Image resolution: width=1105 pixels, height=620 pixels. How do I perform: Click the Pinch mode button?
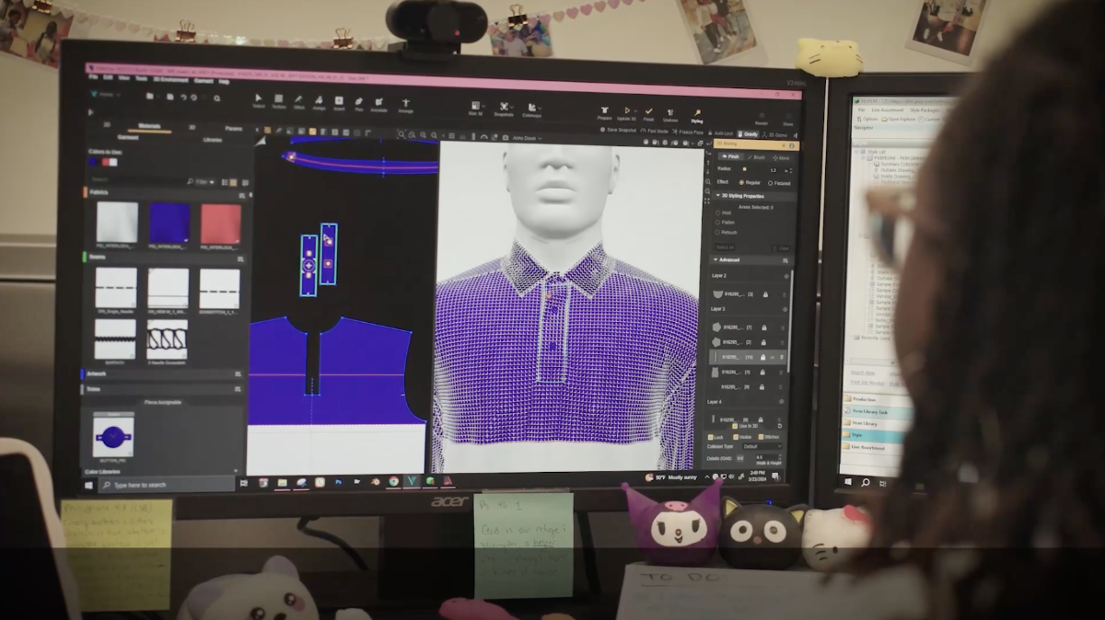pyautogui.click(x=732, y=156)
